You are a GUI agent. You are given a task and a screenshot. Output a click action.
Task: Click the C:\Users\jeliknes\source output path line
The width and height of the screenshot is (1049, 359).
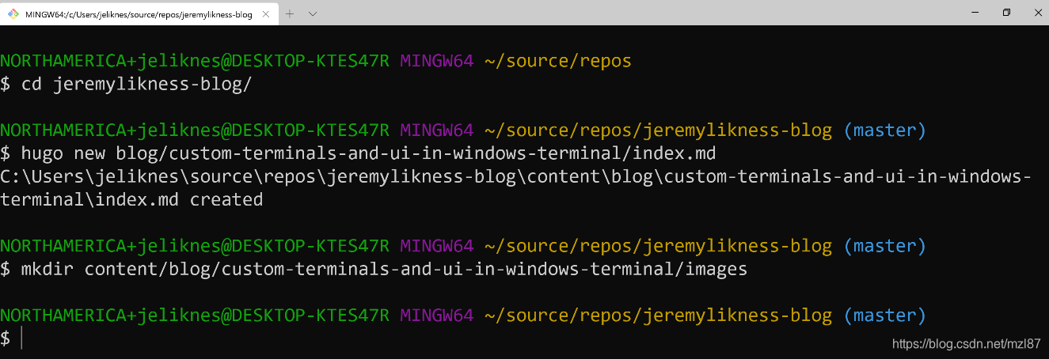click(516, 176)
